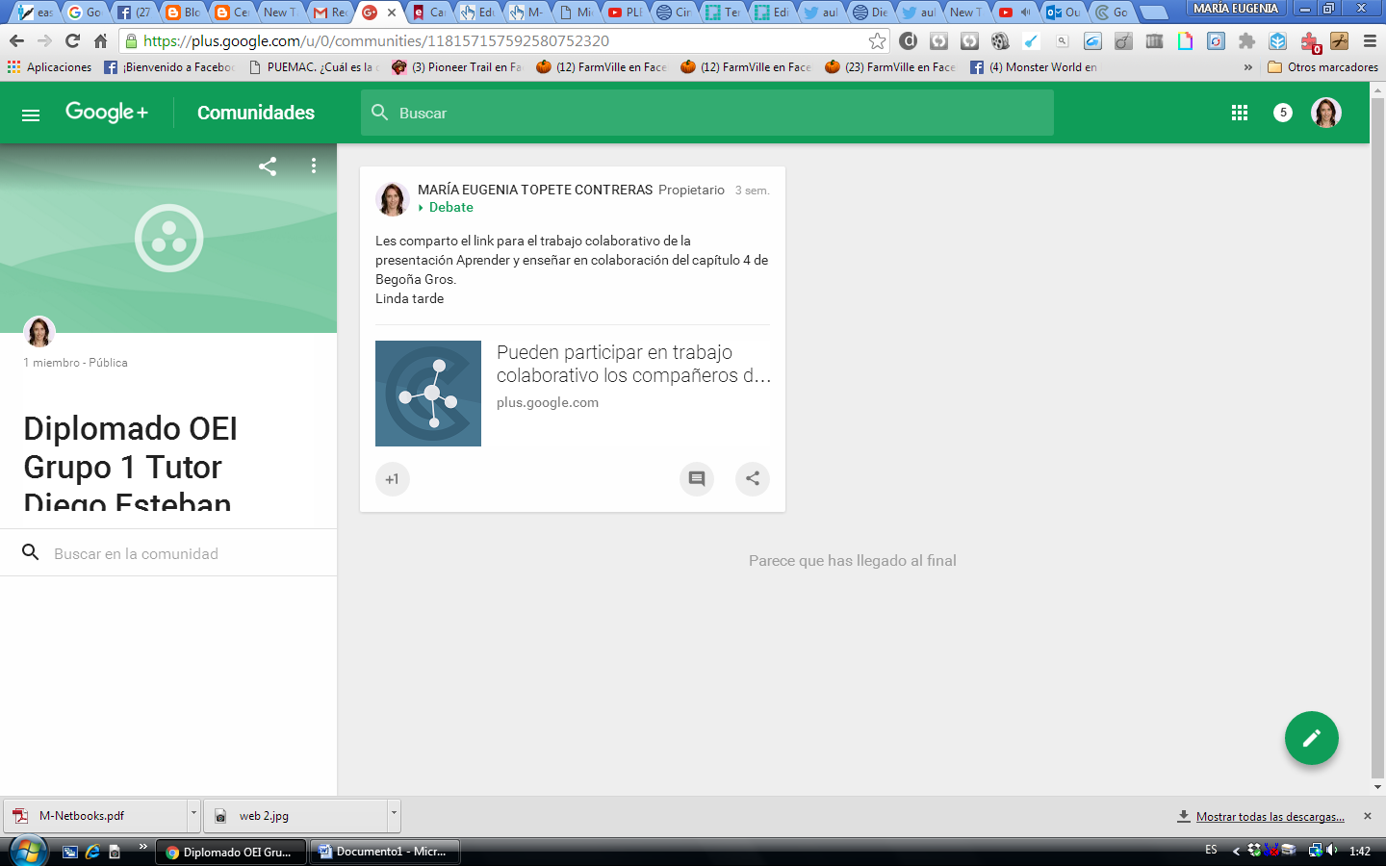
Task: Open the Chrome menu
Action: (1370, 41)
